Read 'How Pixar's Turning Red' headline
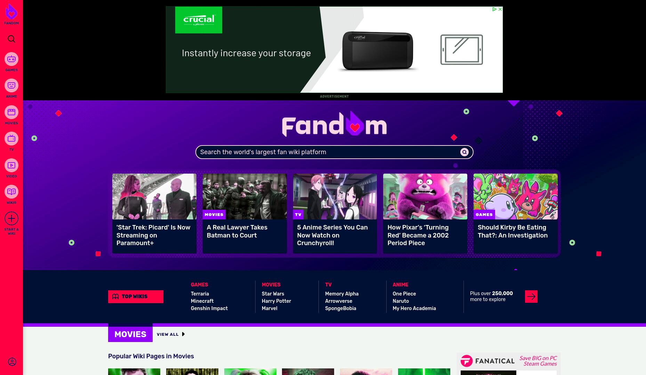 click(418, 235)
